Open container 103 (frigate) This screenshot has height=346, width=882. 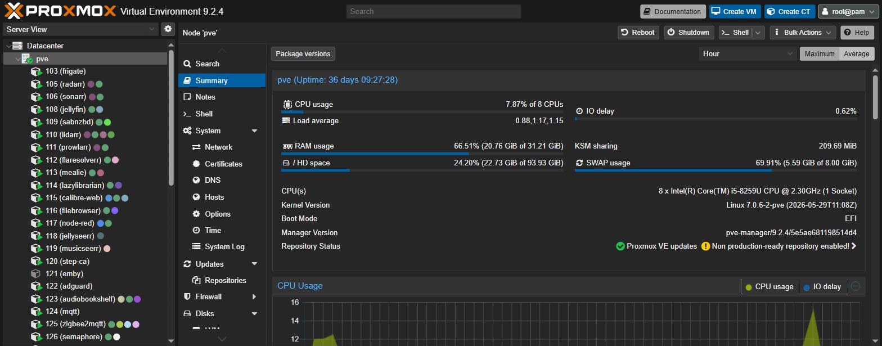(66, 71)
